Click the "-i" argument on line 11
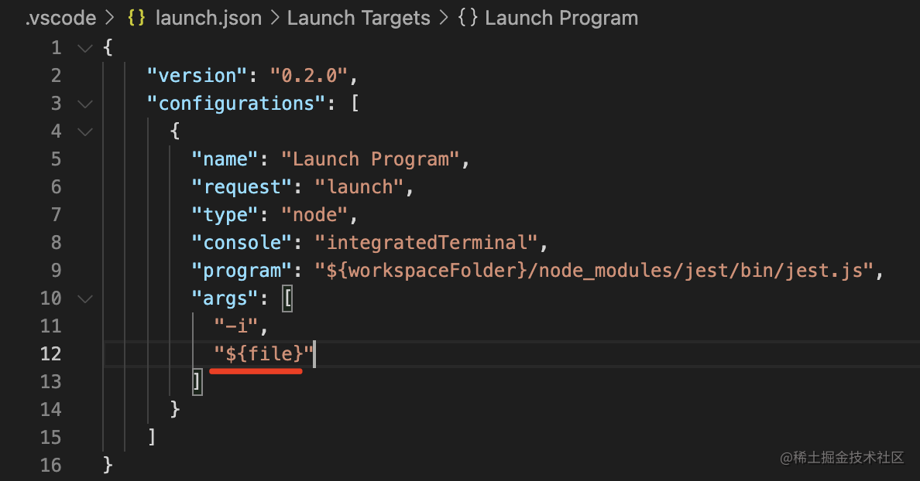The image size is (920, 481). tap(236, 326)
